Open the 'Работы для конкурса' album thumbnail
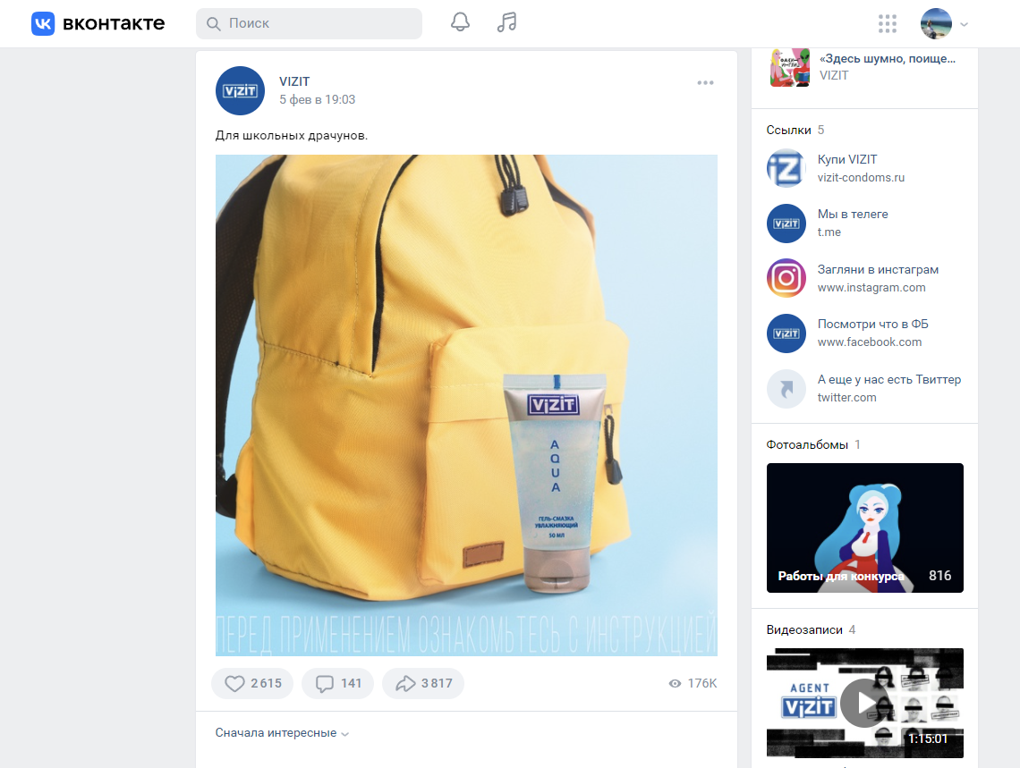The image size is (1020, 768). click(x=864, y=527)
